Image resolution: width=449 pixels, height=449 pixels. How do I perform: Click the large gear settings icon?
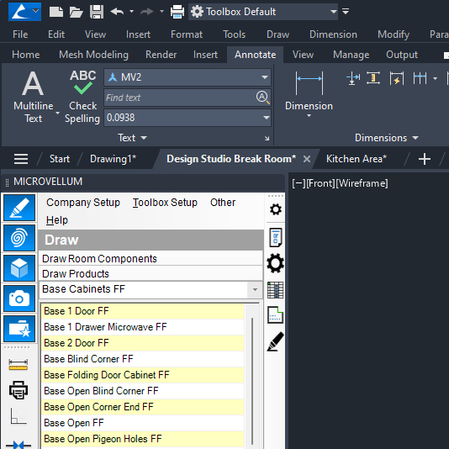[x=276, y=263]
